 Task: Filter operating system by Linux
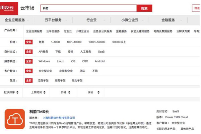60,61
